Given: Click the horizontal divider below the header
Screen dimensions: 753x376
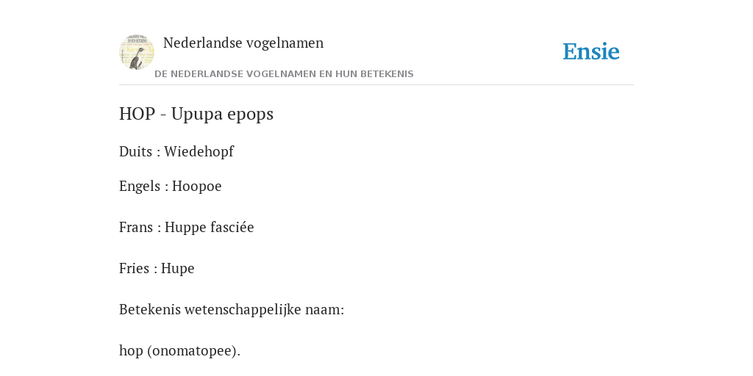Looking at the screenshot, I should (x=376, y=85).
